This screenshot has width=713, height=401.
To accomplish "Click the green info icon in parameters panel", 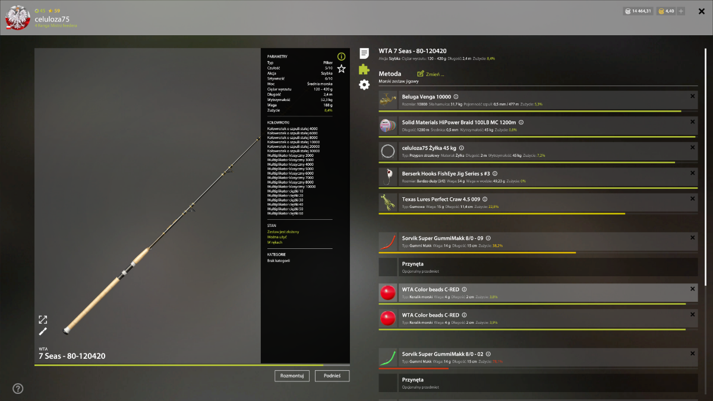I will pos(341,56).
